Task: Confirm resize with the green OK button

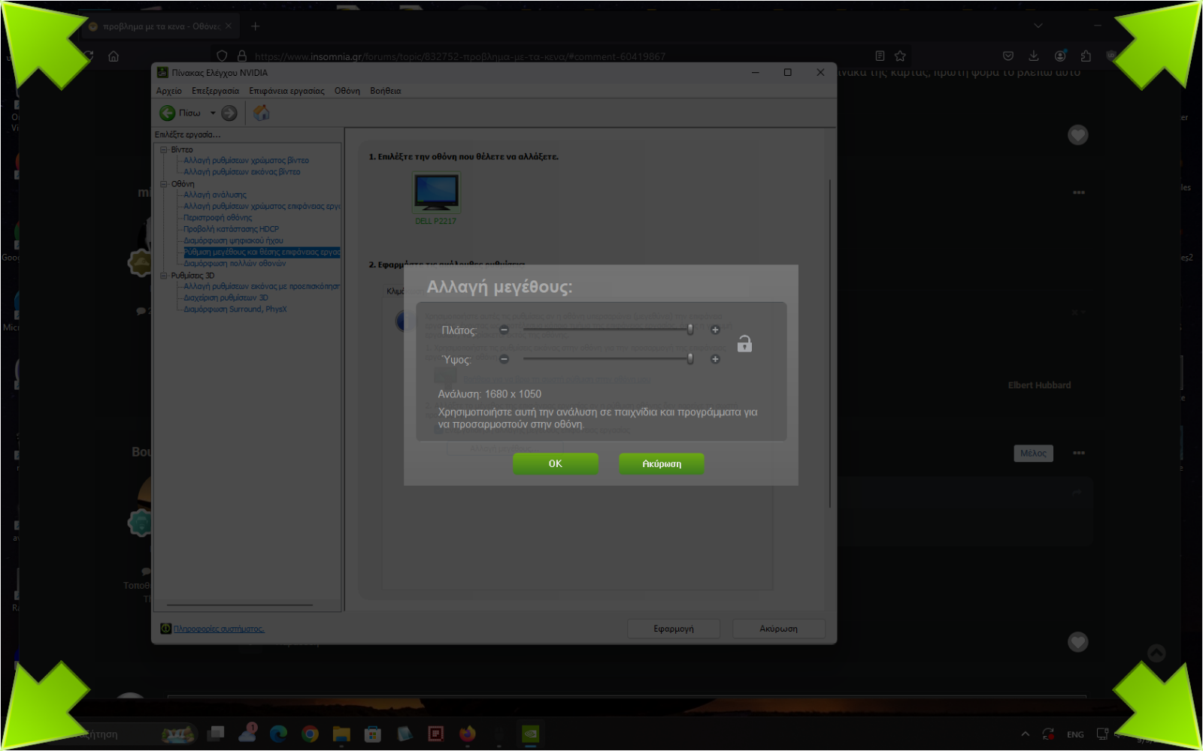Action: 555,463
